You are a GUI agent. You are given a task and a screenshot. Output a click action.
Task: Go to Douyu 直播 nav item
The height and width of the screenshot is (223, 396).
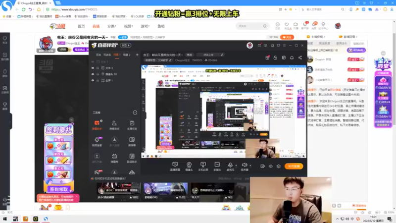point(96,26)
